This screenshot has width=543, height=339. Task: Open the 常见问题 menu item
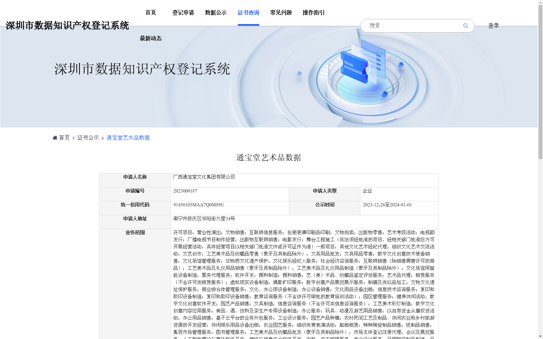coord(281,13)
